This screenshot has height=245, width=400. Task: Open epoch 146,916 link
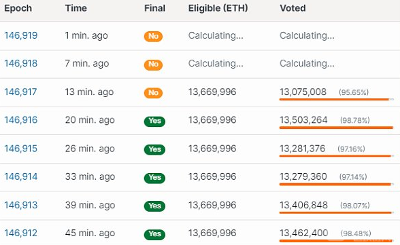pyautogui.click(x=21, y=120)
